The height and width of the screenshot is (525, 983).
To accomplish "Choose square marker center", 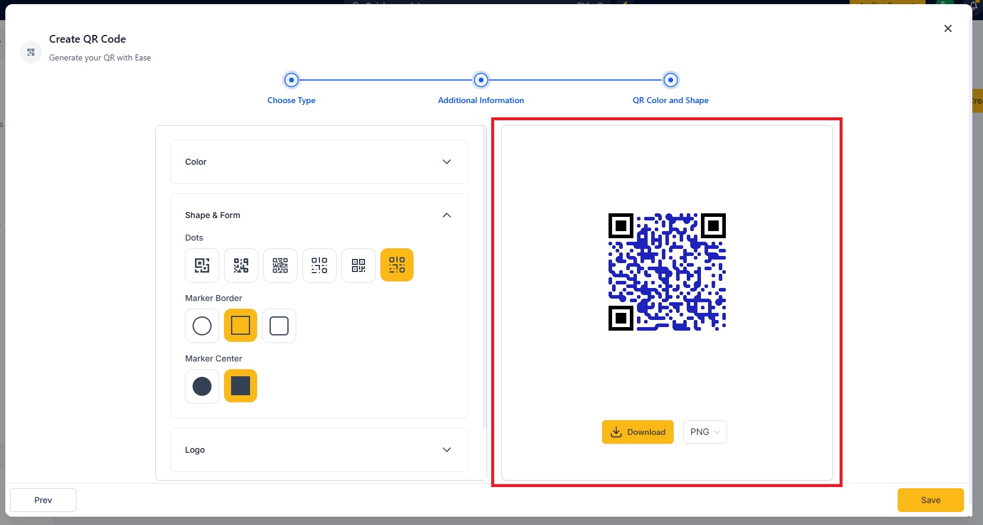I will point(241,386).
